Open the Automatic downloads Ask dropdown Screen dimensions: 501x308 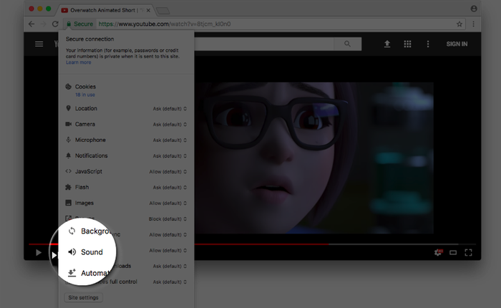point(170,266)
